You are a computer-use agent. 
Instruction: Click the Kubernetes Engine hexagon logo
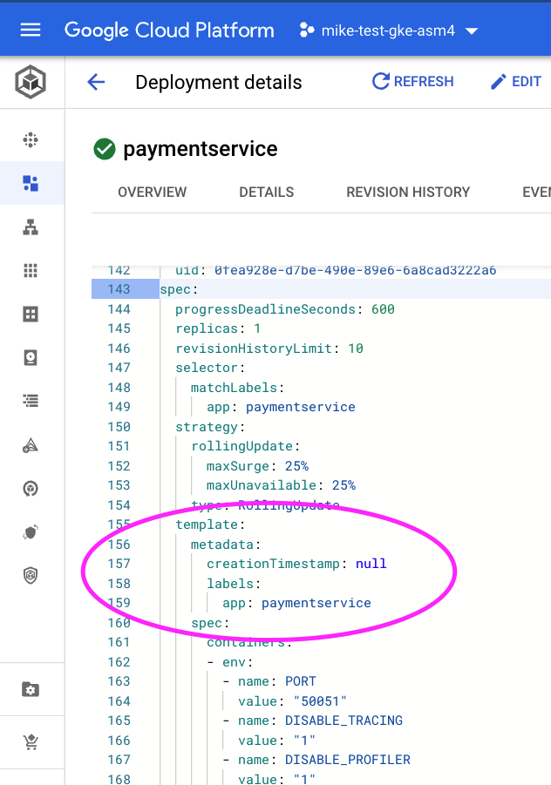(31, 82)
